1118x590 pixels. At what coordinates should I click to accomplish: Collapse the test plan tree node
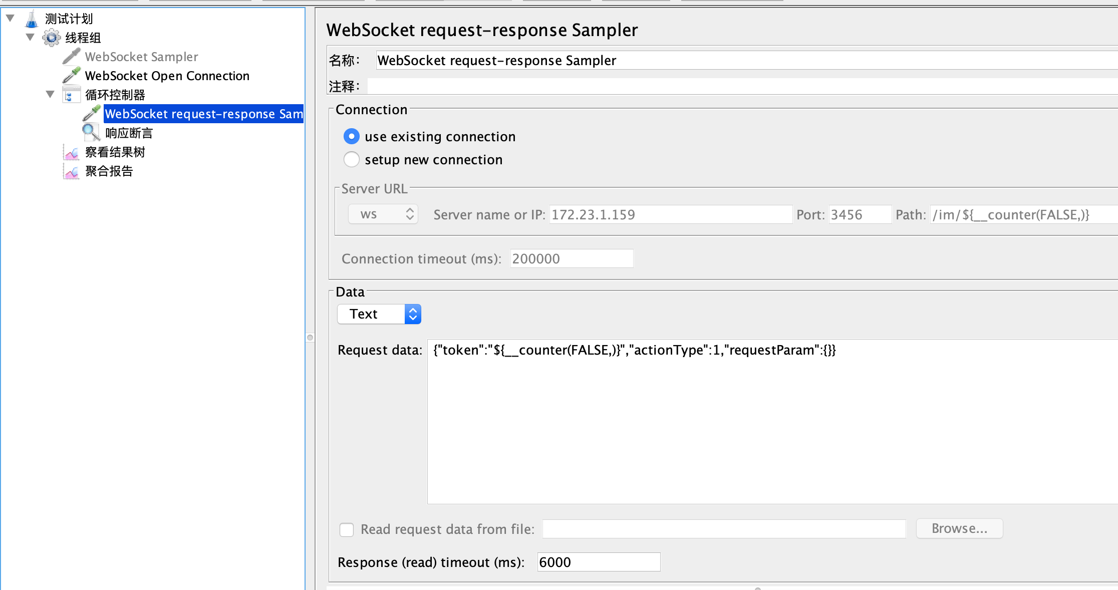coord(10,19)
